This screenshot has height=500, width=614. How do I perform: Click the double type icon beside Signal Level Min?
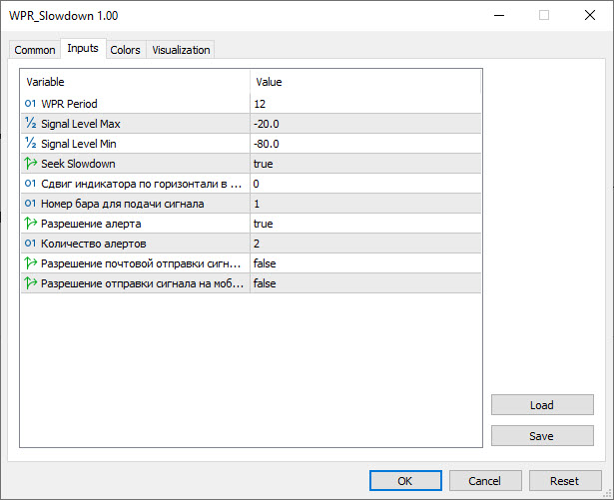[x=30, y=144]
